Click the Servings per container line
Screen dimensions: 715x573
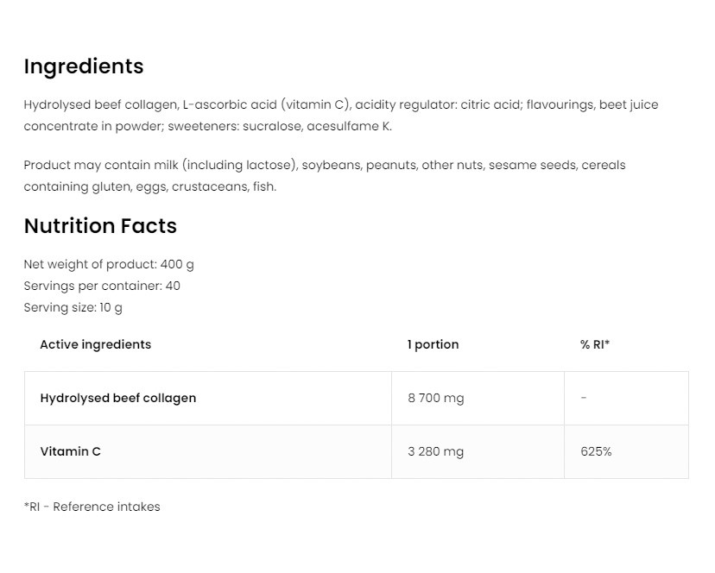tap(102, 286)
